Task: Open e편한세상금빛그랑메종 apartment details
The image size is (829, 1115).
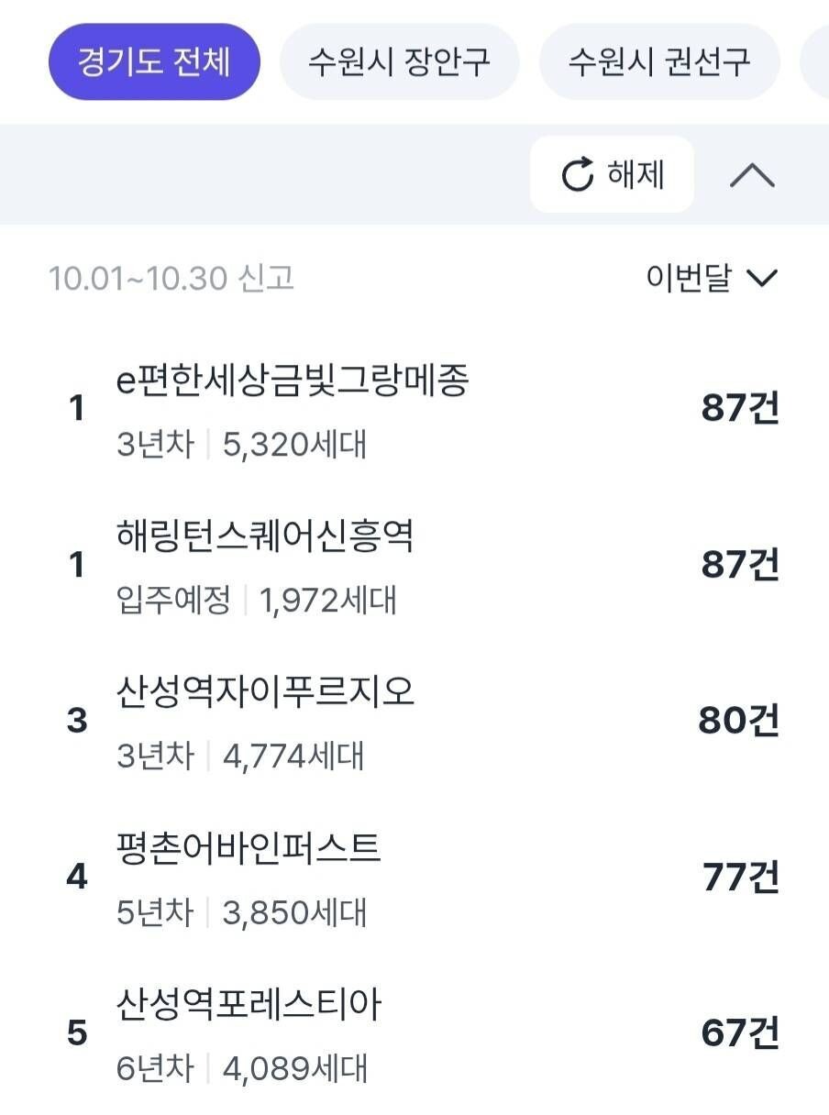Action: click(292, 382)
